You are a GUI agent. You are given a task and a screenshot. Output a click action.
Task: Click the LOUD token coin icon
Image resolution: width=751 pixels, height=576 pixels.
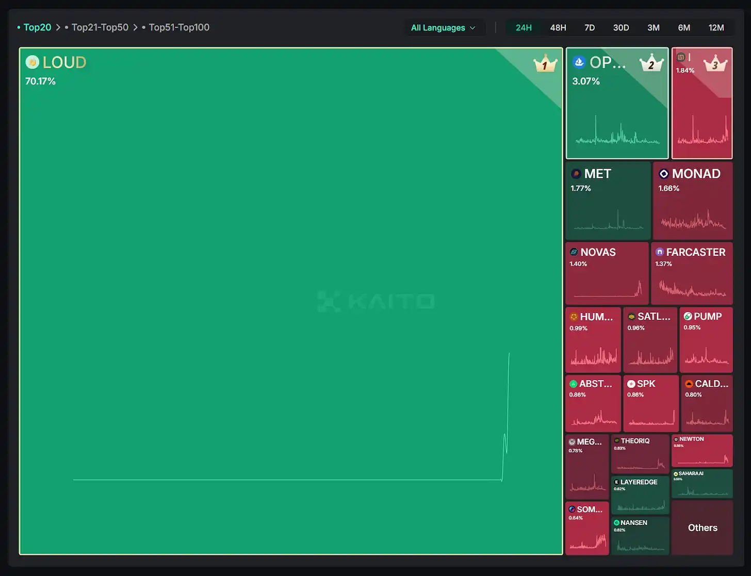[32, 62]
